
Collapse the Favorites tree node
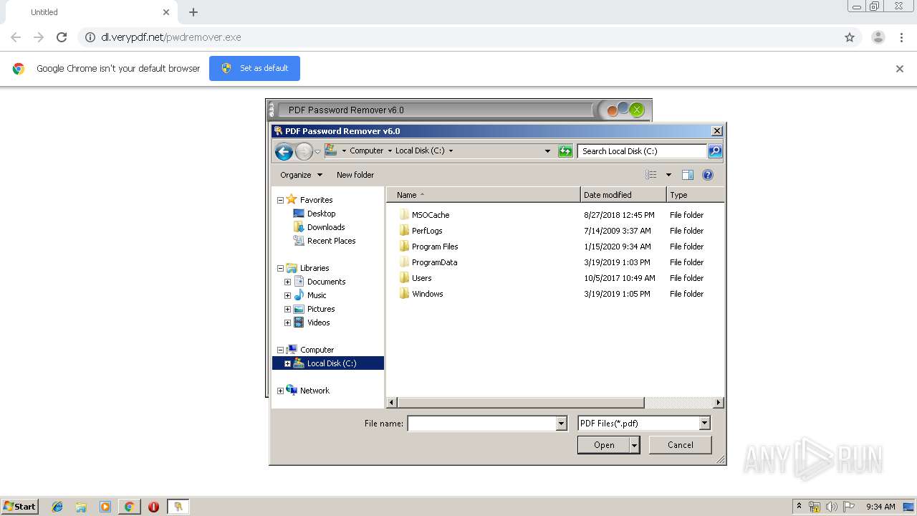tap(280, 200)
